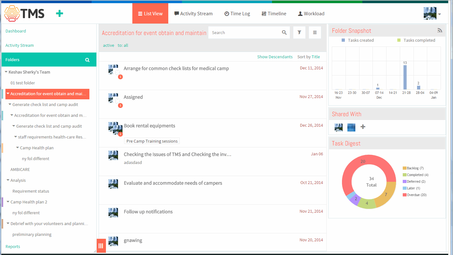The image size is (453, 255).
Task: Click avatar beside Assigned task
Action: click(x=113, y=98)
